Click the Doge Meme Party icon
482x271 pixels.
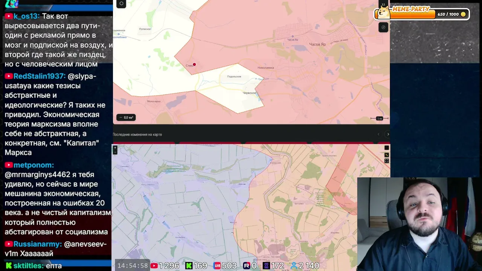(383, 13)
